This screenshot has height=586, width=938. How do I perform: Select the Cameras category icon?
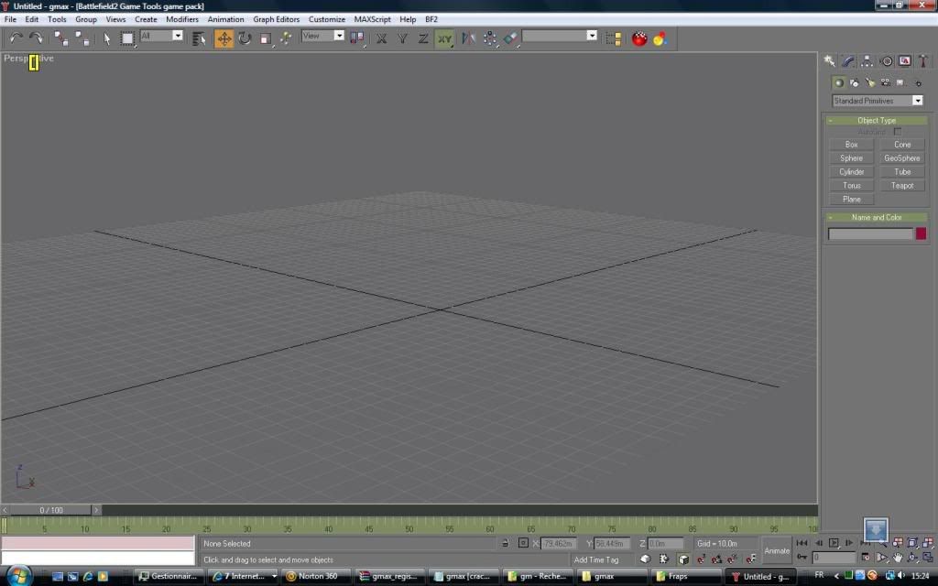point(885,82)
